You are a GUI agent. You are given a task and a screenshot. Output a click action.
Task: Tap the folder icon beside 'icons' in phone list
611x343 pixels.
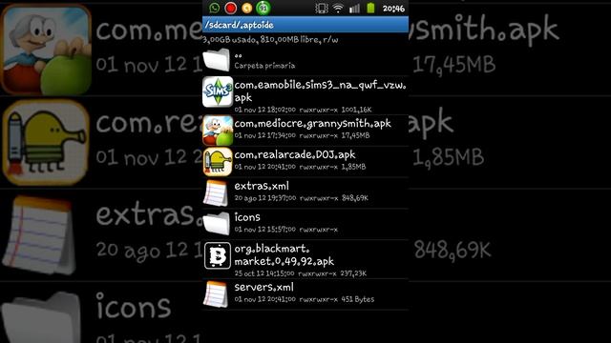(217, 224)
